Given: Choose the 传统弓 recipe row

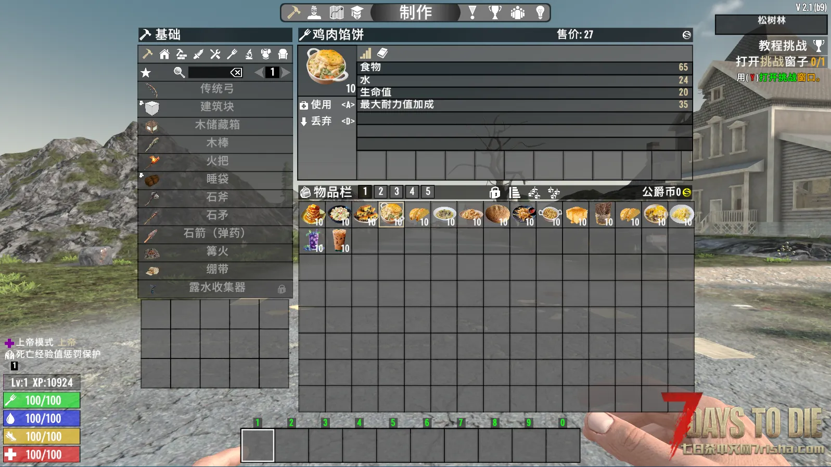Looking at the screenshot, I should coord(215,89).
